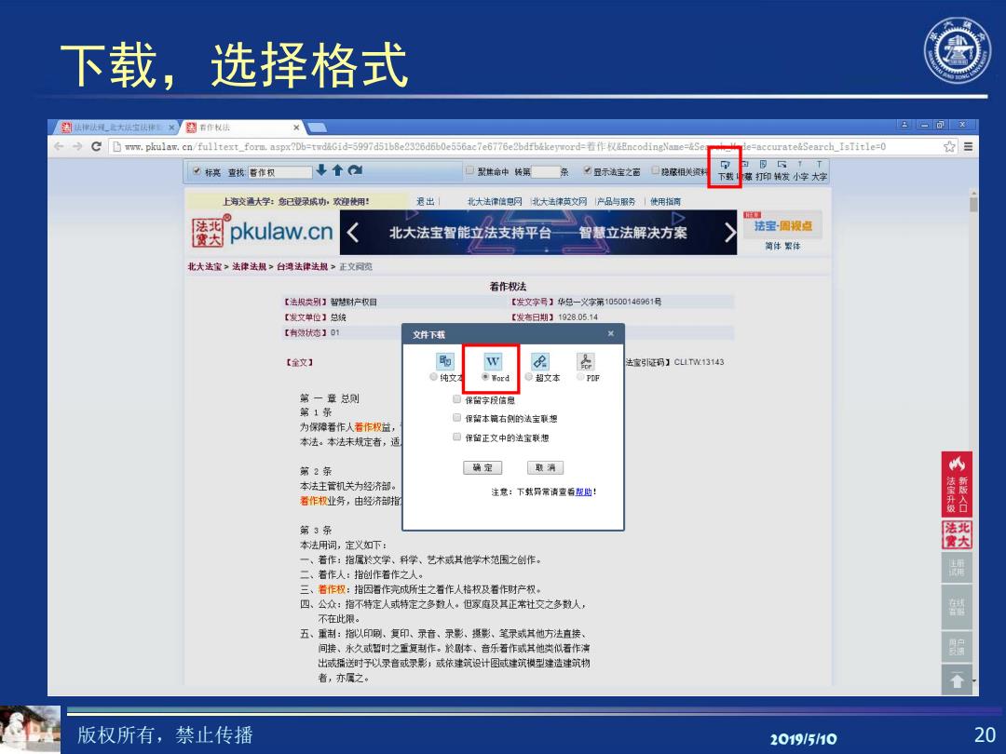Select the 纯文本 radio button
The image size is (1006, 754).
click(x=434, y=377)
